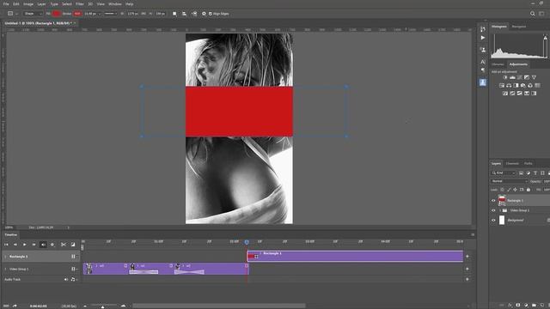
Task: Click the shape width input field
Action: tap(133, 14)
